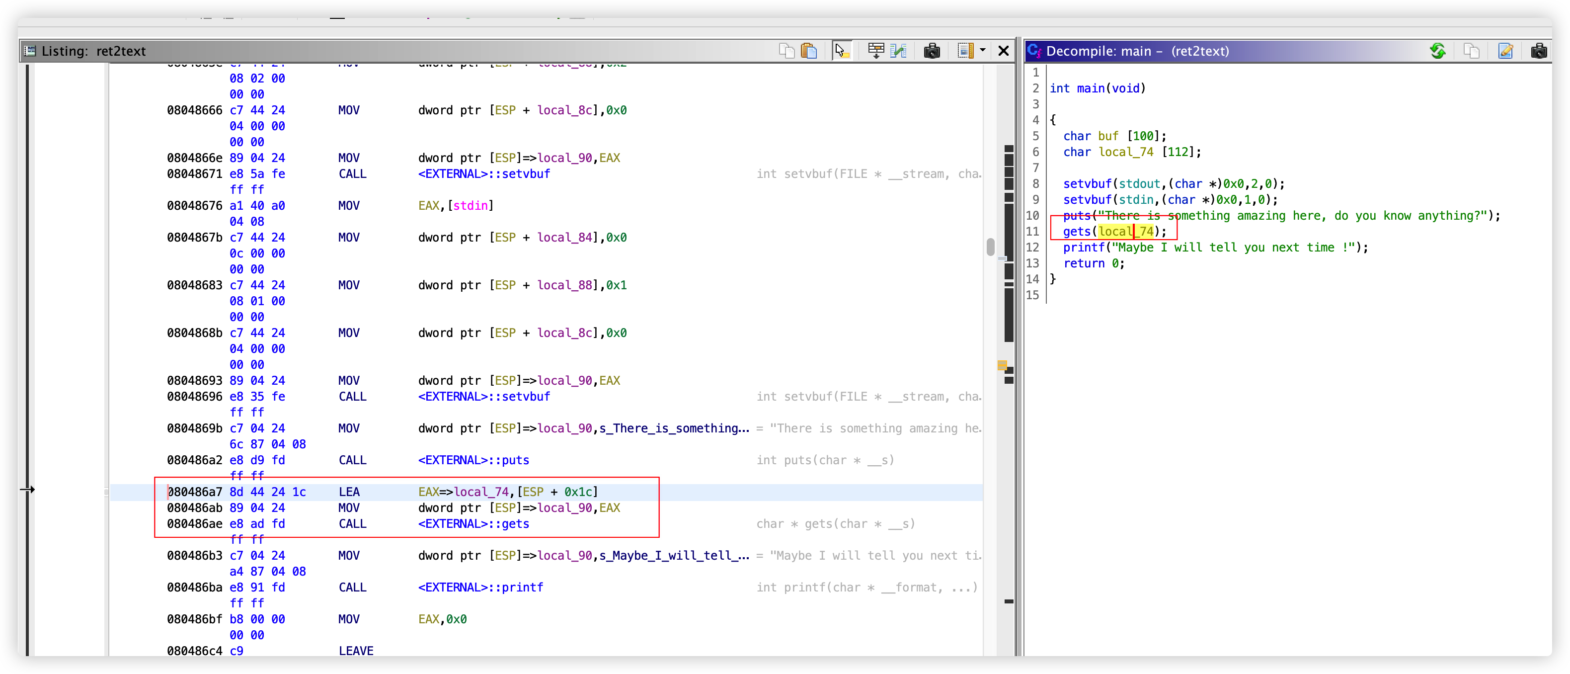
Task: Click the Listing panel title icon
Action: coord(29,51)
